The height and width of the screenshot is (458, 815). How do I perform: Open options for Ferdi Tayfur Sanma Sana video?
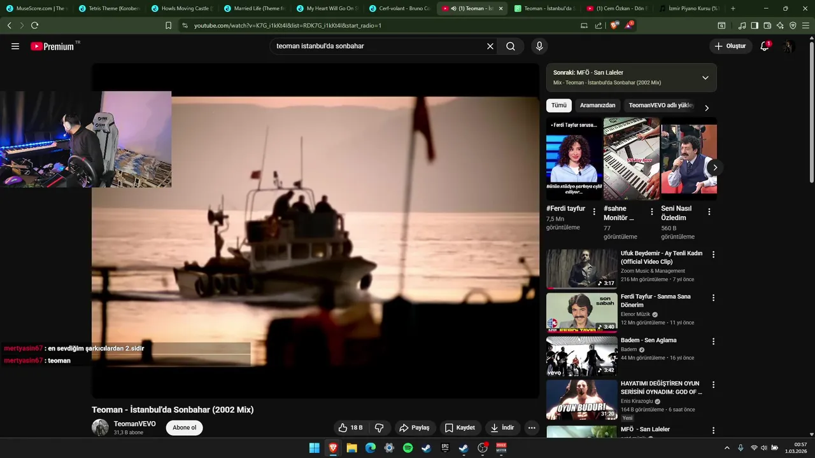pyautogui.click(x=713, y=298)
